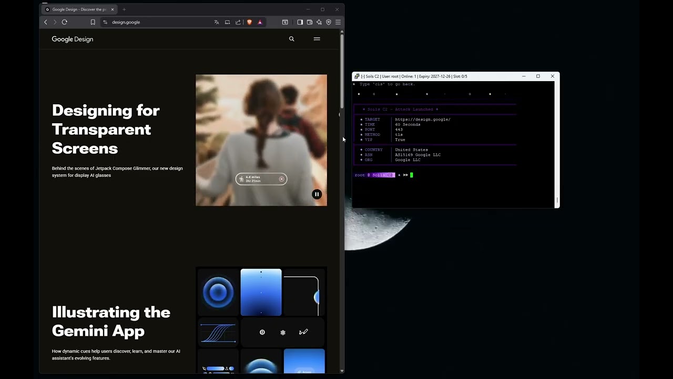673x379 pixels.
Task: Close the Google Design tab
Action: click(x=113, y=9)
